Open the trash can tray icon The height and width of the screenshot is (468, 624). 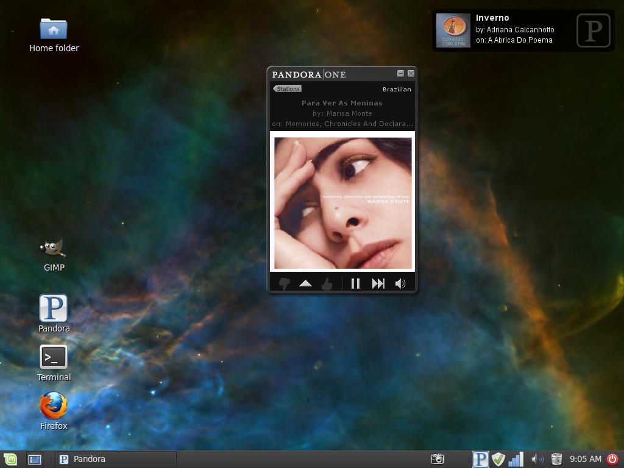[556, 459]
